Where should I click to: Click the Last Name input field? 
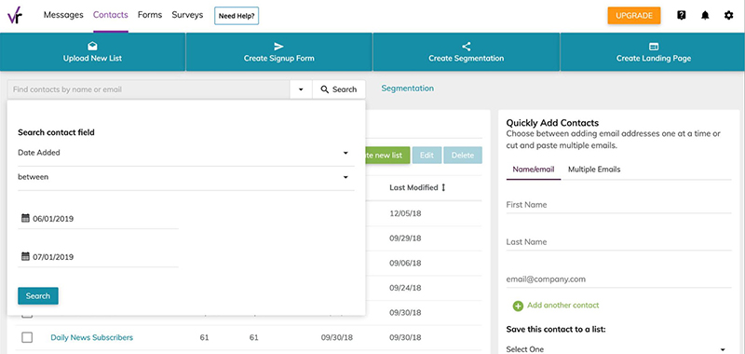pos(619,242)
